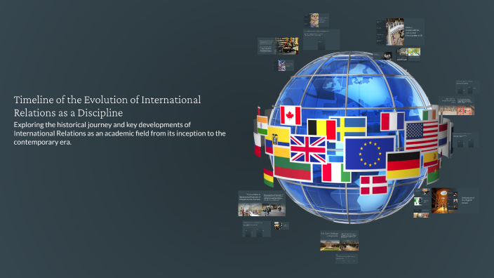Viewport: 494px width, 278px height.
Task: Click the title 'Timeline of the Evolution of International Relations'
Action: click(107, 106)
